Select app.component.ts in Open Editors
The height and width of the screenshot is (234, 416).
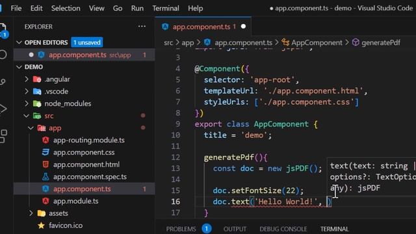click(x=84, y=55)
